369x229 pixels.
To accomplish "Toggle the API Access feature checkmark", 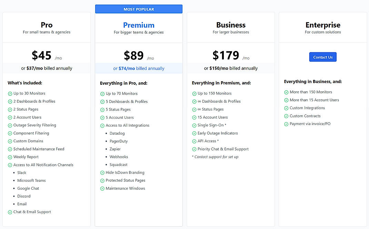I will 194,141.
